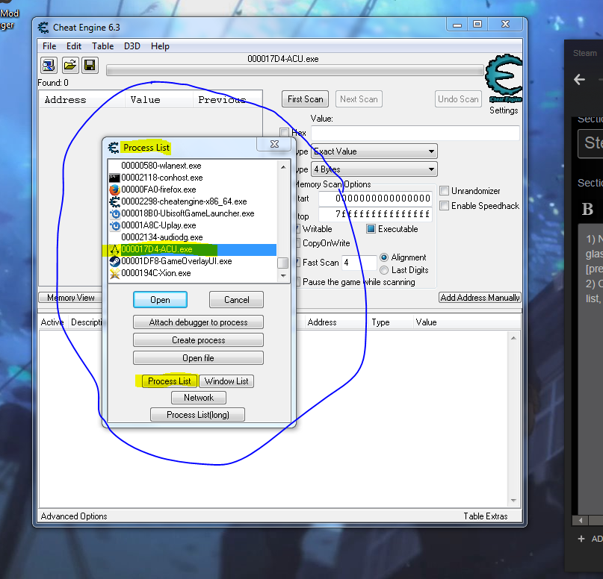Open Table Extras
Image resolution: width=603 pixels, height=579 pixels.
[486, 516]
